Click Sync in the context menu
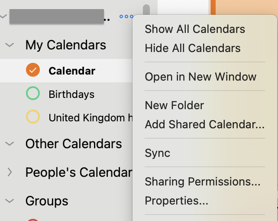278x221 pixels. point(158,153)
